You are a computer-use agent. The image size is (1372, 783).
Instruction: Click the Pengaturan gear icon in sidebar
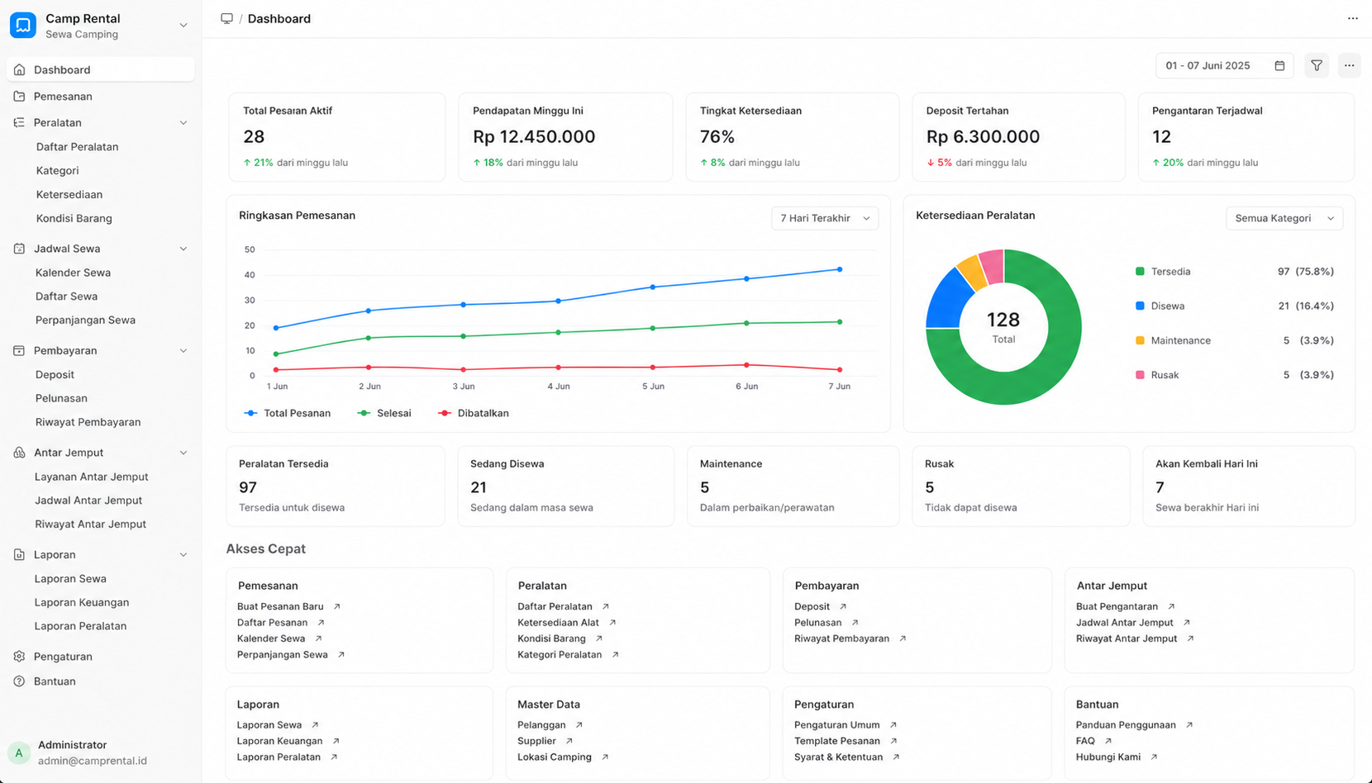(19, 656)
